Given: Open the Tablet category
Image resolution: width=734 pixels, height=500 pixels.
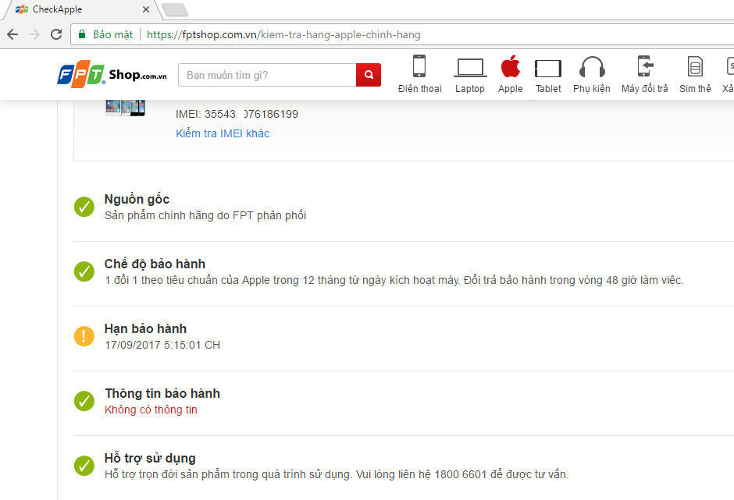Looking at the screenshot, I should pos(548,75).
